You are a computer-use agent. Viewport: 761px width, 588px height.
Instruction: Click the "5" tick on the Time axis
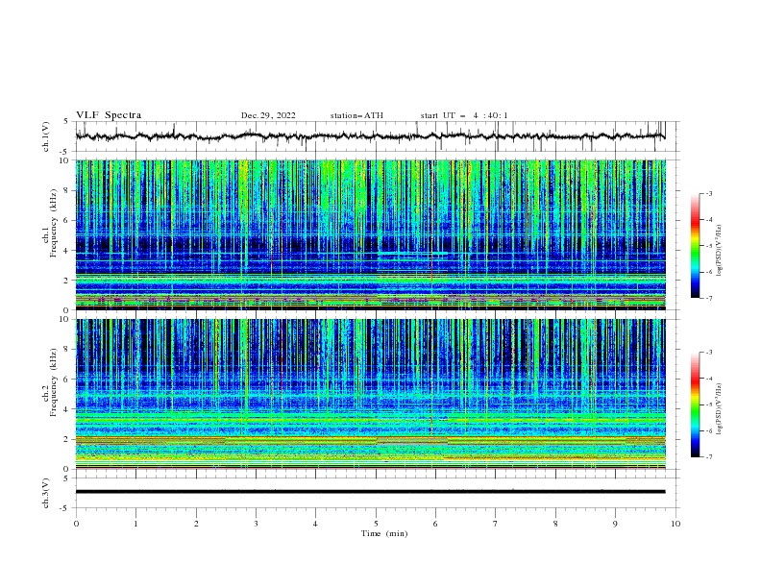click(x=376, y=524)
